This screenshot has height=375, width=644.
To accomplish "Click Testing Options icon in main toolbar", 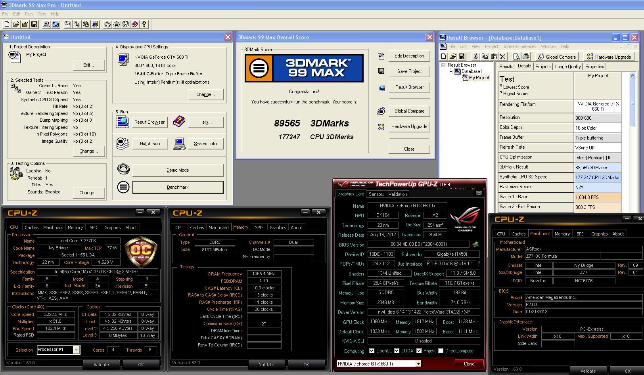I will pyautogui.click(x=86, y=25).
